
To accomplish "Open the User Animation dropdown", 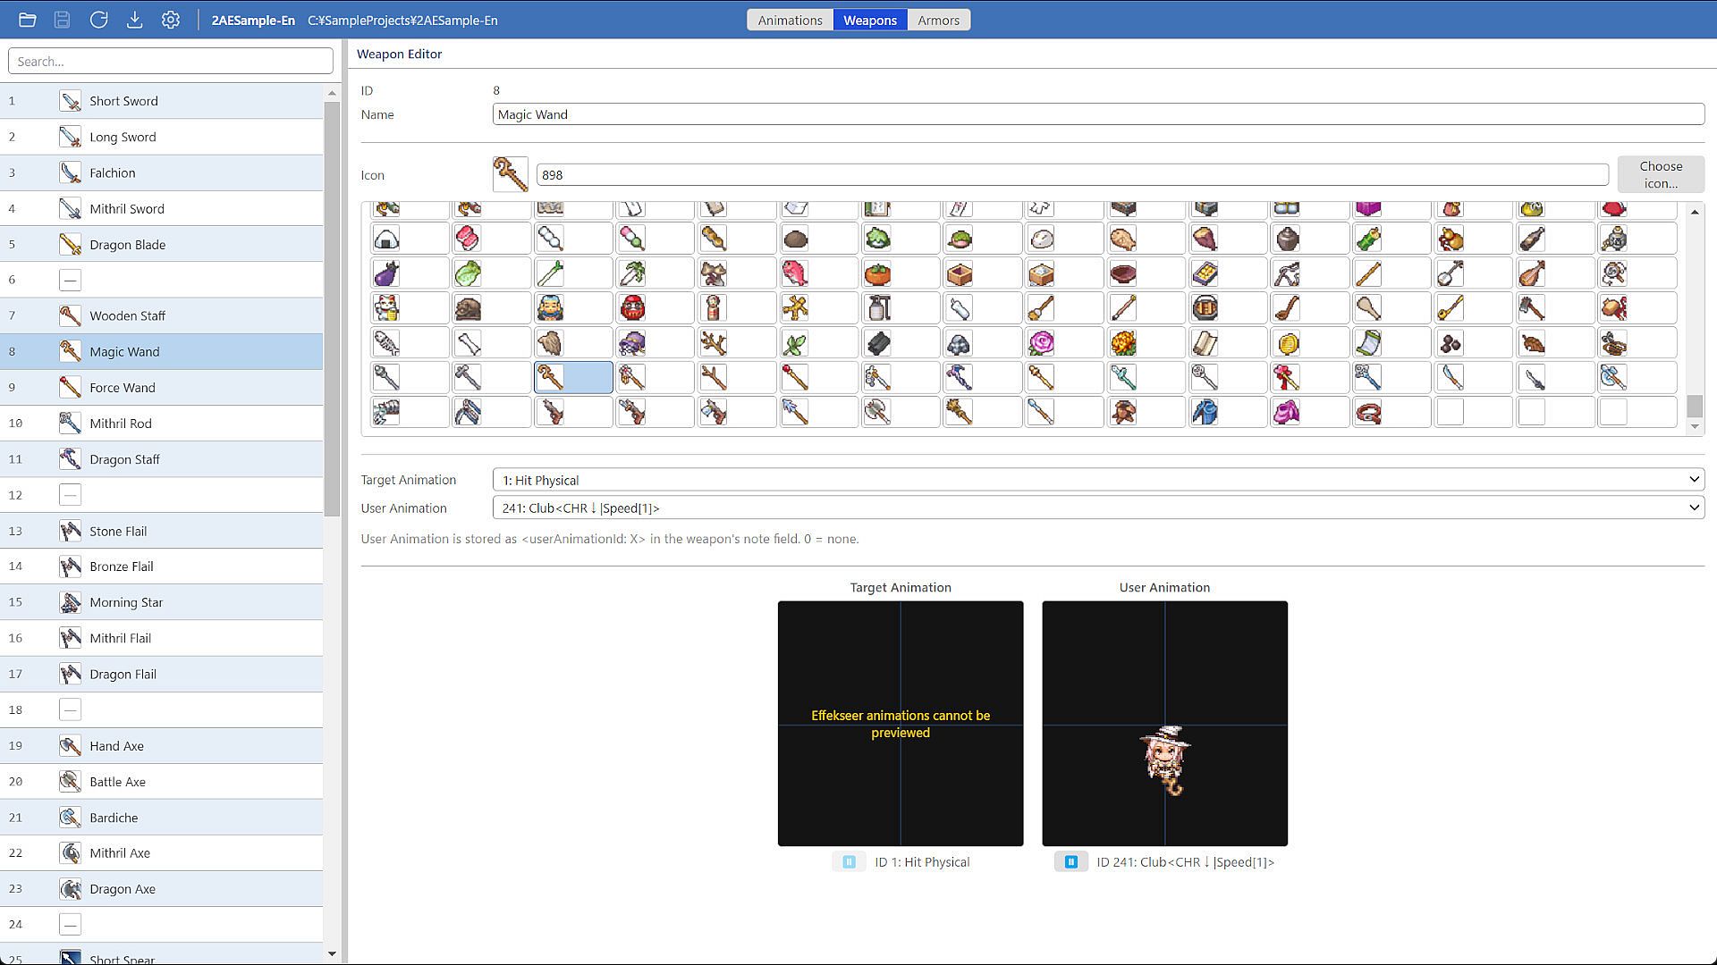I will 1098,508.
